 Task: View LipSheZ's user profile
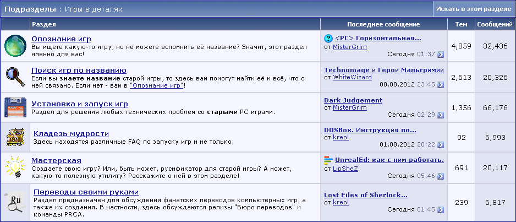pos(345,169)
